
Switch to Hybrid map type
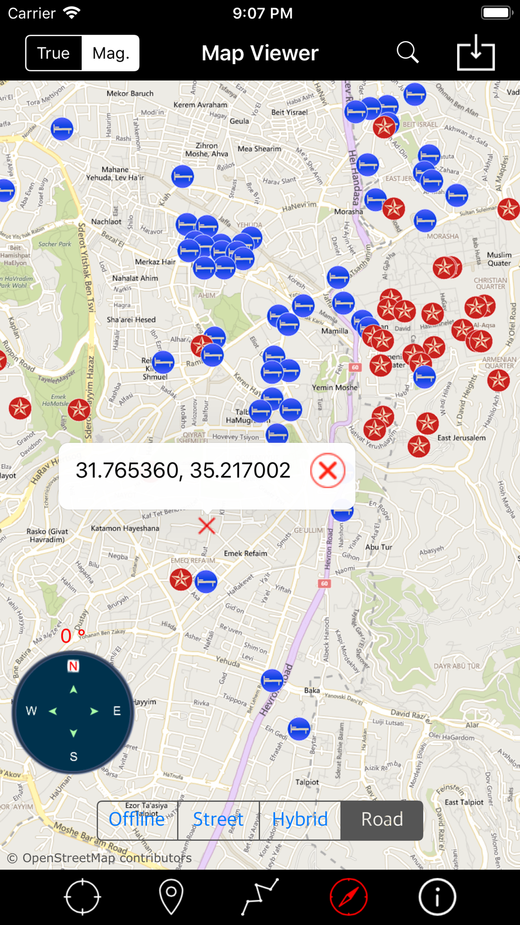pos(300,819)
